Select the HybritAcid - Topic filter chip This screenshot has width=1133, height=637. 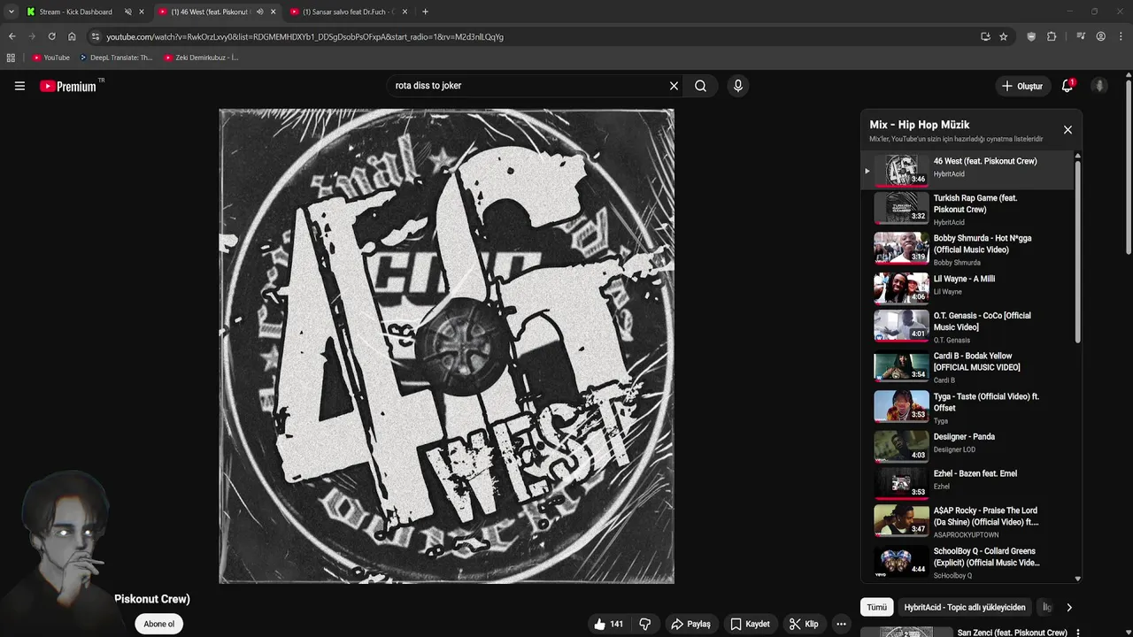tap(965, 607)
